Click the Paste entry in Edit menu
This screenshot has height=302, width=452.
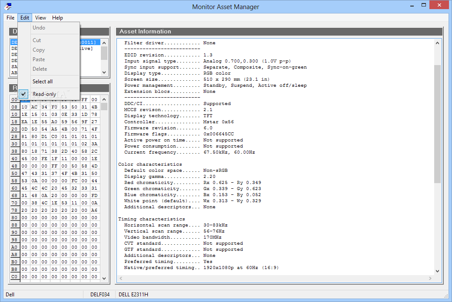(x=49, y=59)
